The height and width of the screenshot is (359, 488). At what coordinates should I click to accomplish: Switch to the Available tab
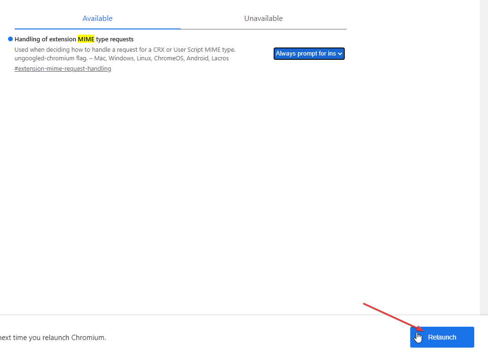tap(97, 19)
